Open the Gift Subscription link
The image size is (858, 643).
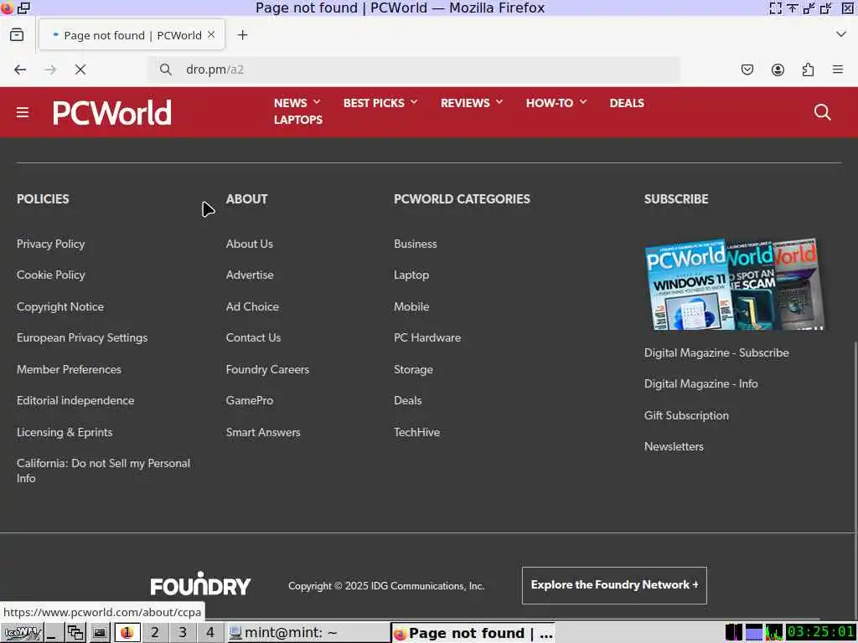[x=686, y=415]
